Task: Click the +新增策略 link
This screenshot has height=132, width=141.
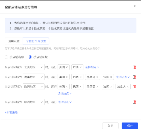Action: point(11,112)
